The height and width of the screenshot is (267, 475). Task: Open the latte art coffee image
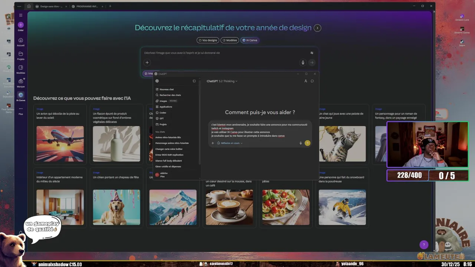[x=229, y=207]
